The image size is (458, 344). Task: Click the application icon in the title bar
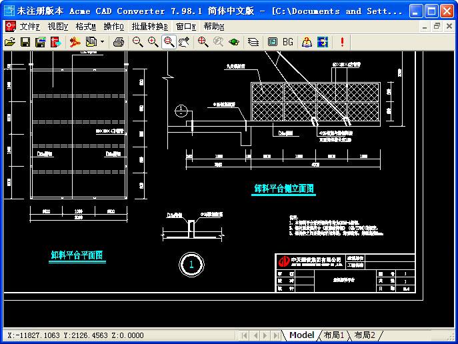(x=9, y=11)
